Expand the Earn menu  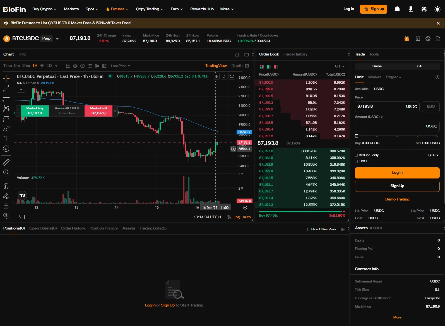pos(177,9)
